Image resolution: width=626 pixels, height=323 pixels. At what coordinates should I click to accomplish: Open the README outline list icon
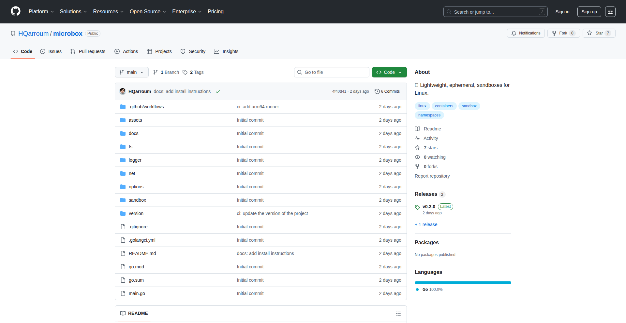[398, 314]
